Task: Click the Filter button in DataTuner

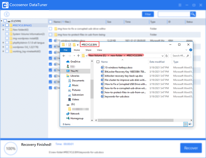Action: [x=148, y=14]
